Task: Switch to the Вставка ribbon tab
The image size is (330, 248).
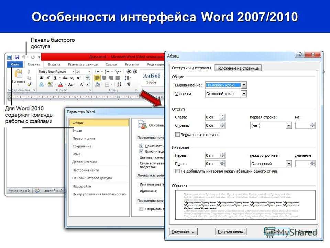Action: click(54, 64)
